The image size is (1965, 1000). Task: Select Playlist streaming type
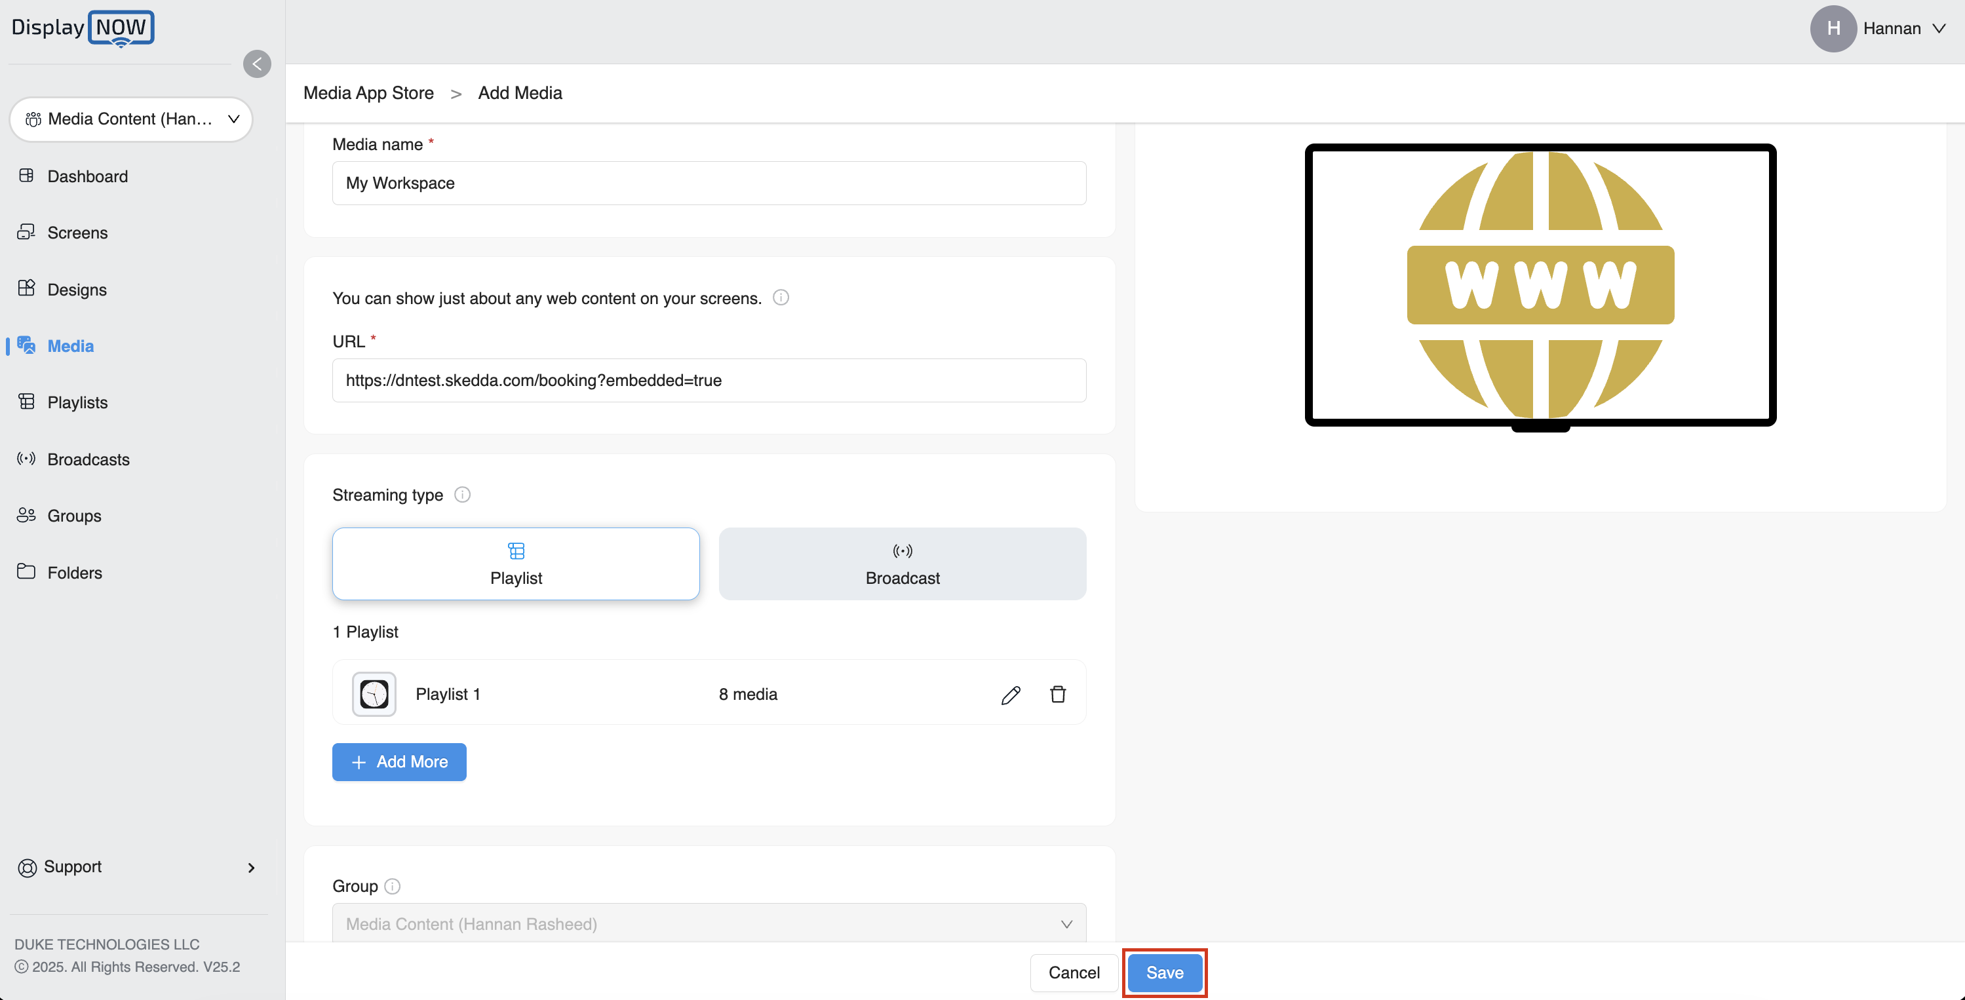point(516,564)
